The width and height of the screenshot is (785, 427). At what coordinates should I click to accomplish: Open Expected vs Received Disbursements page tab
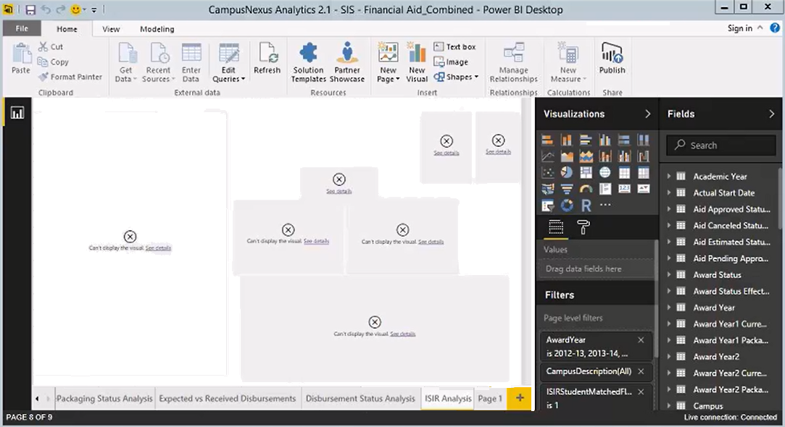click(x=228, y=399)
